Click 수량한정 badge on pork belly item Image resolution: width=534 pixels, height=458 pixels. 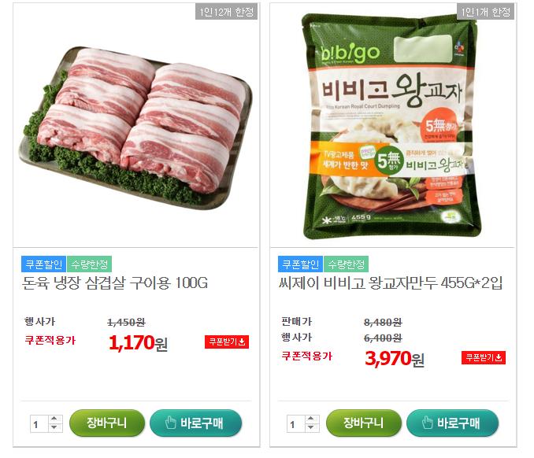click(x=90, y=264)
